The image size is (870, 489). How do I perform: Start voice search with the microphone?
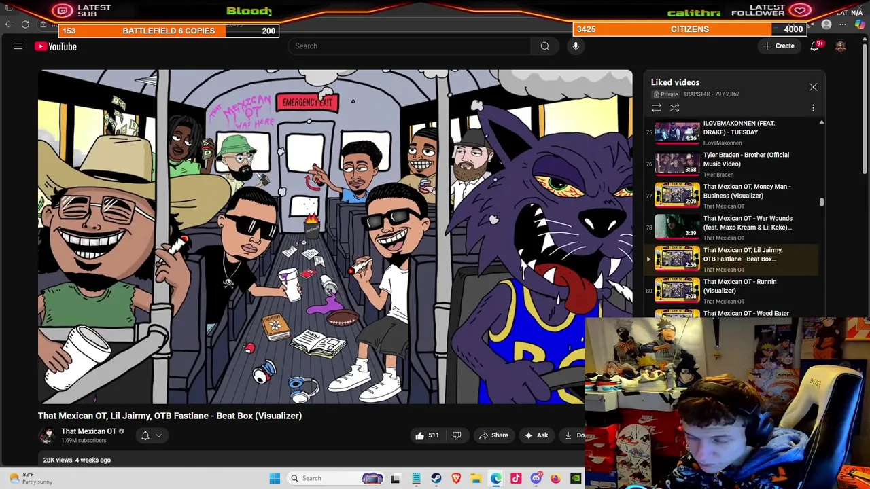pos(576,46)
